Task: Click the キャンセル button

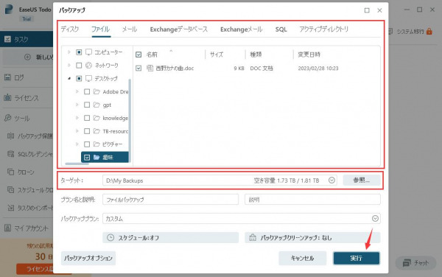Action: point(303,258)
